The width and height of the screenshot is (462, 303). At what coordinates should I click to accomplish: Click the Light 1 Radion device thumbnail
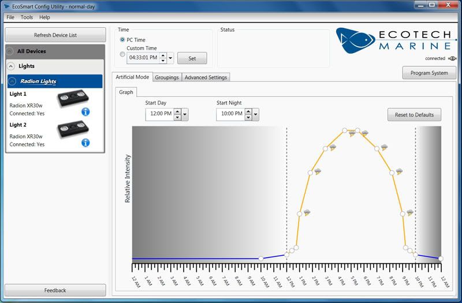click(73, 100)
